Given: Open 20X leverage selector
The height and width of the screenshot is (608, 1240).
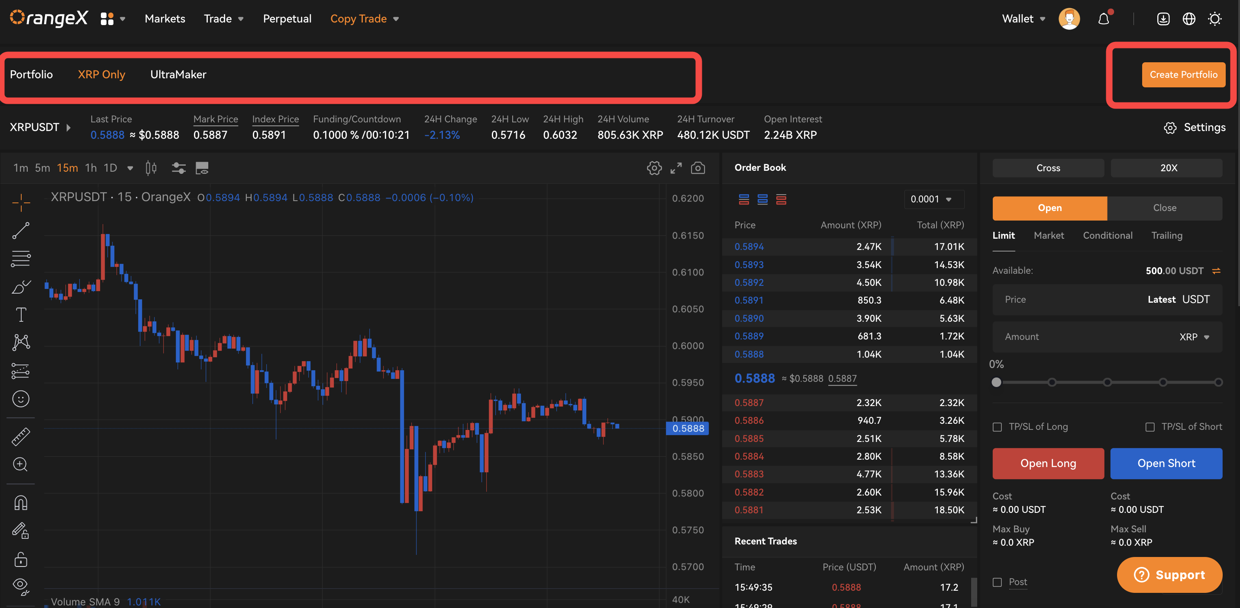Looking at the screenshot, I should coord(1166,168).
